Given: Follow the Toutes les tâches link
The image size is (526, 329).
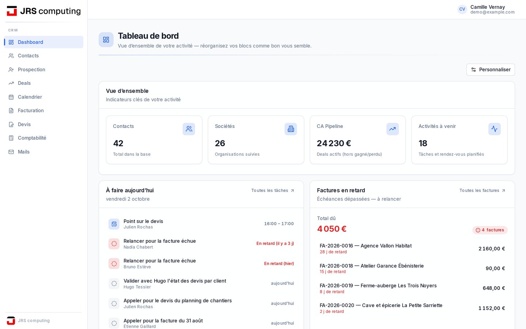Looking at the screenshot, I should [273, 190].
